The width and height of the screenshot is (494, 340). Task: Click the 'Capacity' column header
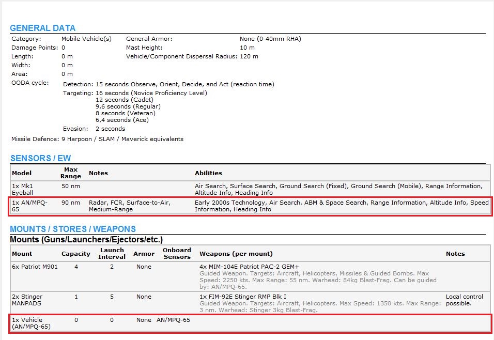(x=76, y=254)
